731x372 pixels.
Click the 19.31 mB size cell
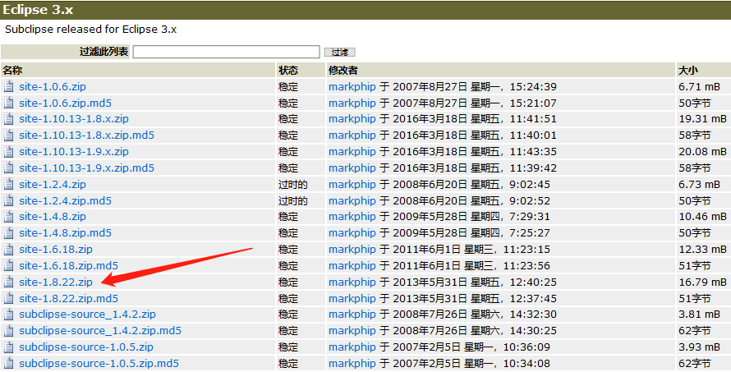coord(702,119)
